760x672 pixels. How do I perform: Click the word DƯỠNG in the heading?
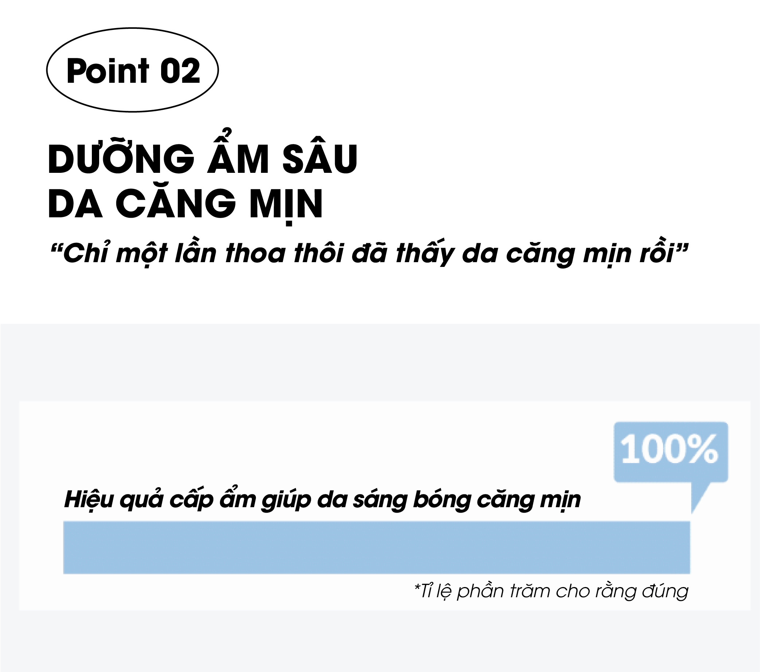pyautogui.click(x=121, y=155)
